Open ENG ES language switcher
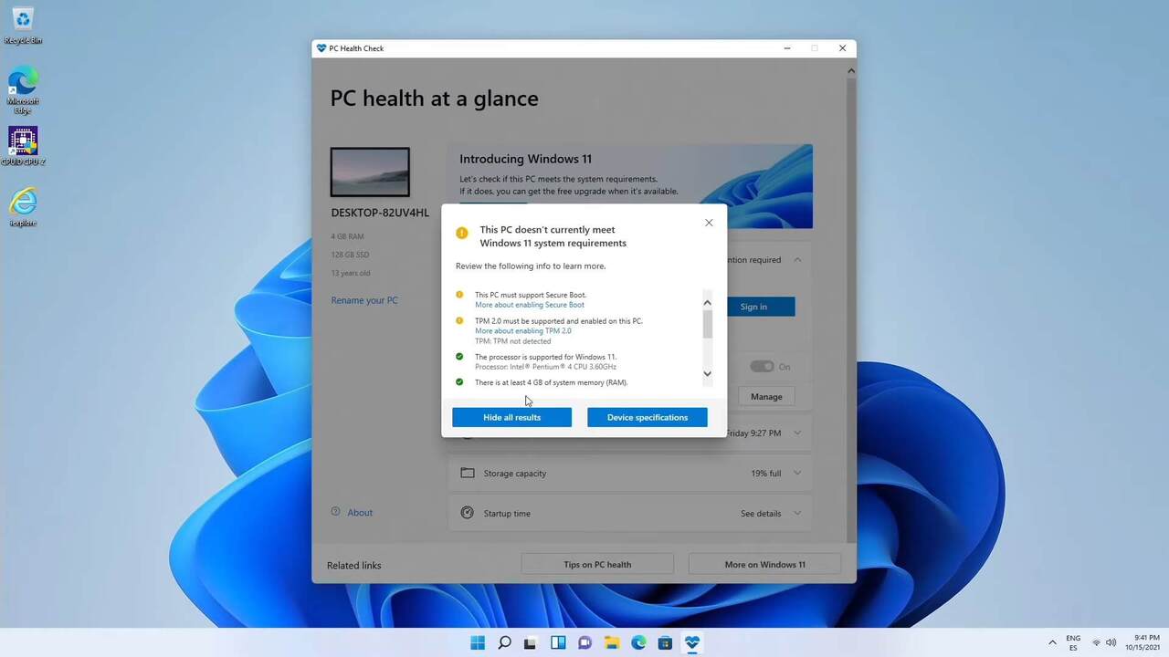The image size is (1169, 657). pos(1073,642)
